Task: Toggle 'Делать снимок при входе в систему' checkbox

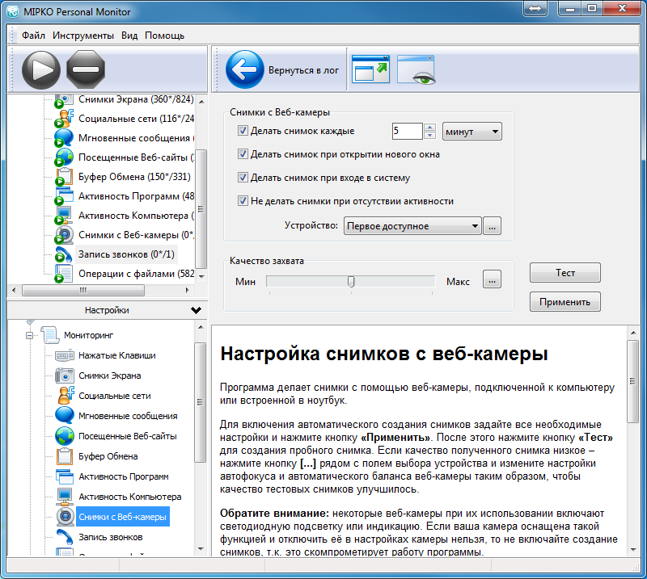Action: tap(243, 178)
